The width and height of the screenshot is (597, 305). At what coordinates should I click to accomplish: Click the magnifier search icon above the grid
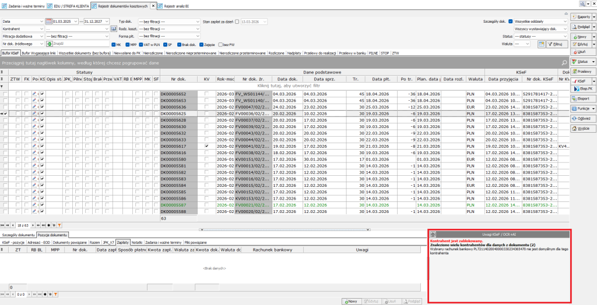click(x=564, y=62)
